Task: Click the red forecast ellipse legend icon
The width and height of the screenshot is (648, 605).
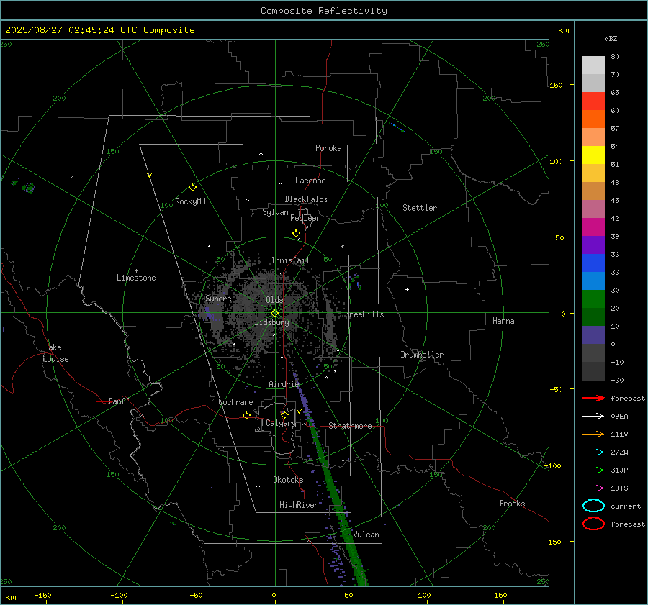Action: point(593,524)
